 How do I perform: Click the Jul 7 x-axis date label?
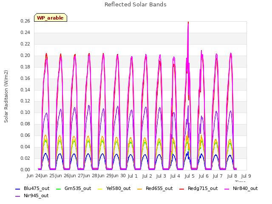tap(218, 176)
